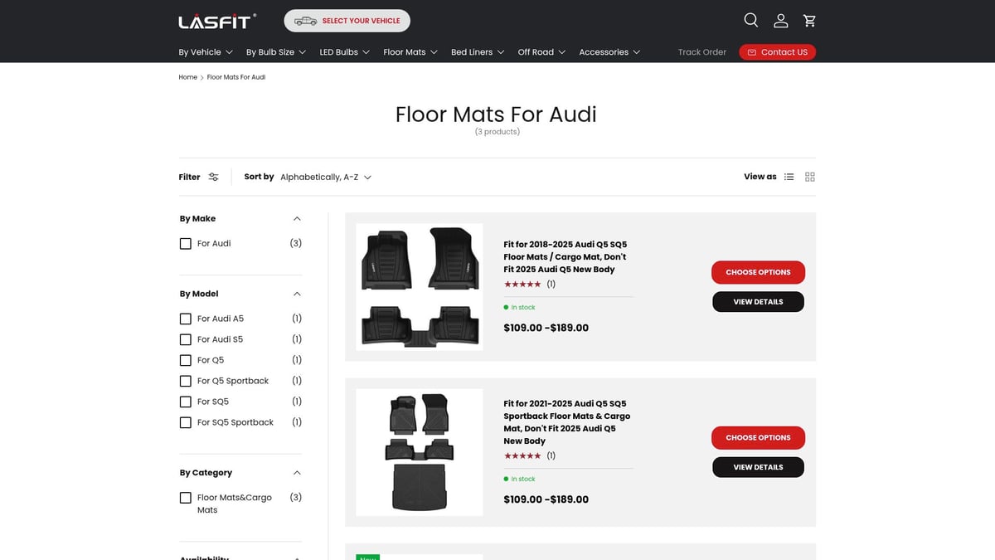Click the account profile icon
This screenshot has height=560, width=995.
(780, 21)
